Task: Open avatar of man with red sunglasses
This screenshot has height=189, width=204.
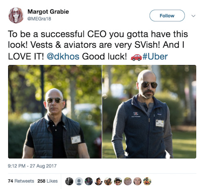Action: (118, 181)
